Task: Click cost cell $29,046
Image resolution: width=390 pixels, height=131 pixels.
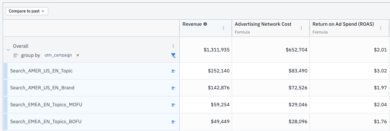Action: point(298,105)
